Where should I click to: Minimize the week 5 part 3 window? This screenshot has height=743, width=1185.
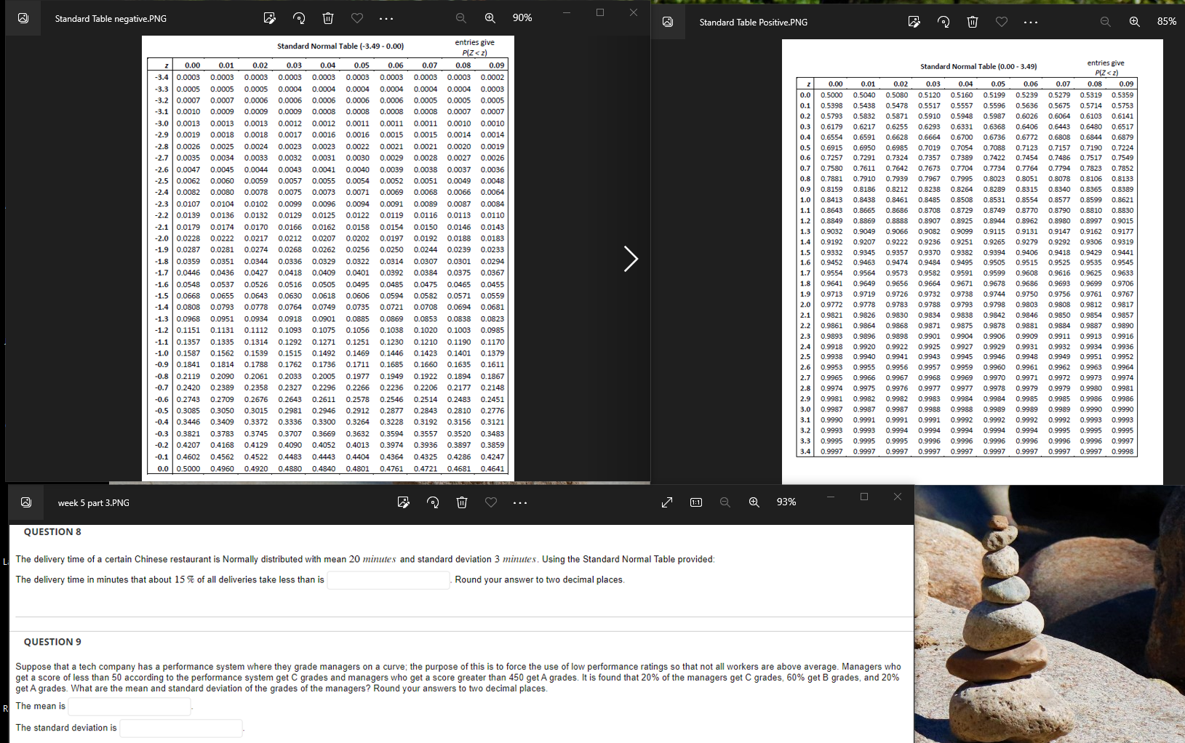pyautogui.click(x=831, y=497)
